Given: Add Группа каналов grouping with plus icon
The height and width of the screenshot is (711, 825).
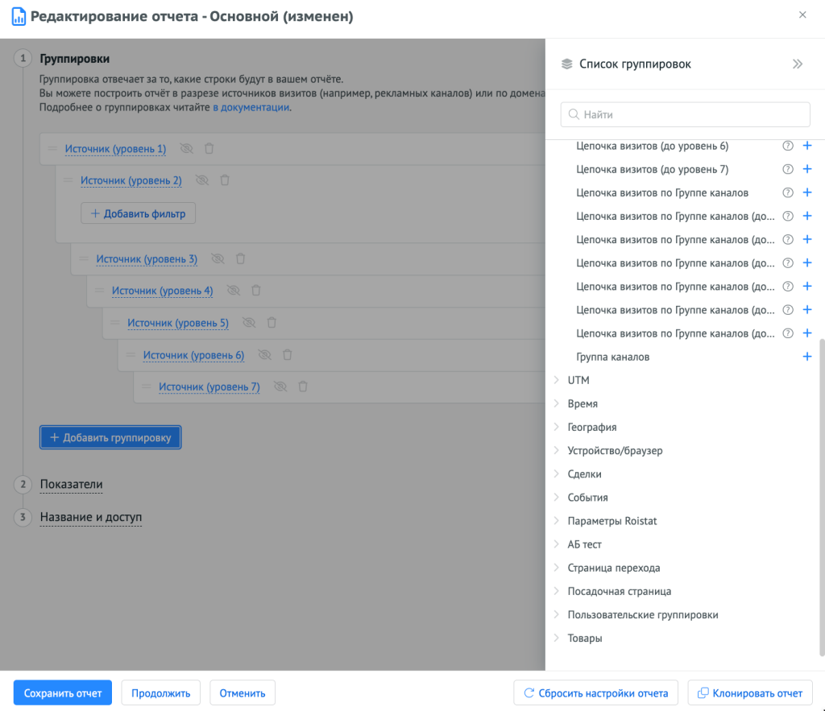Looking at the screenshot, I should pos(807,357).
